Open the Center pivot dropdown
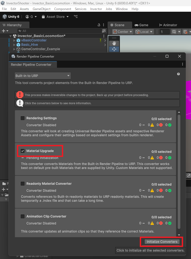 123,32
